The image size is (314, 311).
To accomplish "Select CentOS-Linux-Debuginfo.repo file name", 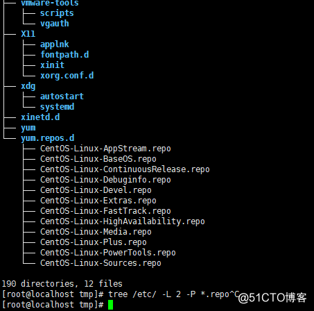I will (105, 180).
